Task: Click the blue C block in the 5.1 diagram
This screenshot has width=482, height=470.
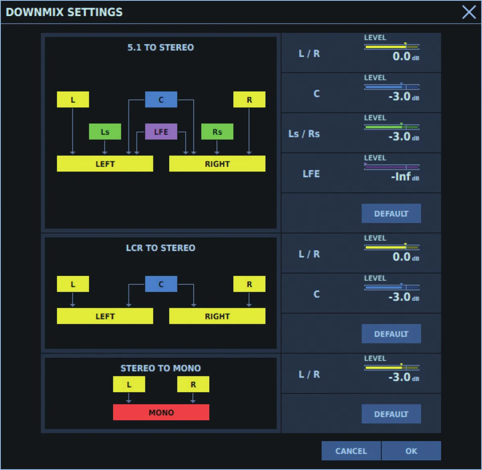Action: click(161, 100)
